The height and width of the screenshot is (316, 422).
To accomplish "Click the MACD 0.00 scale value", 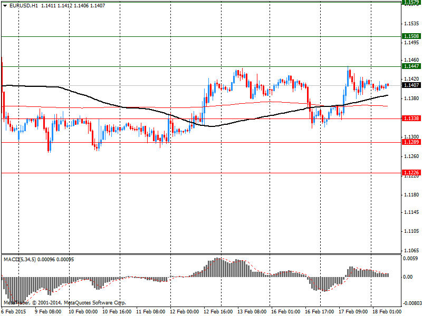I will coord(408,277).
